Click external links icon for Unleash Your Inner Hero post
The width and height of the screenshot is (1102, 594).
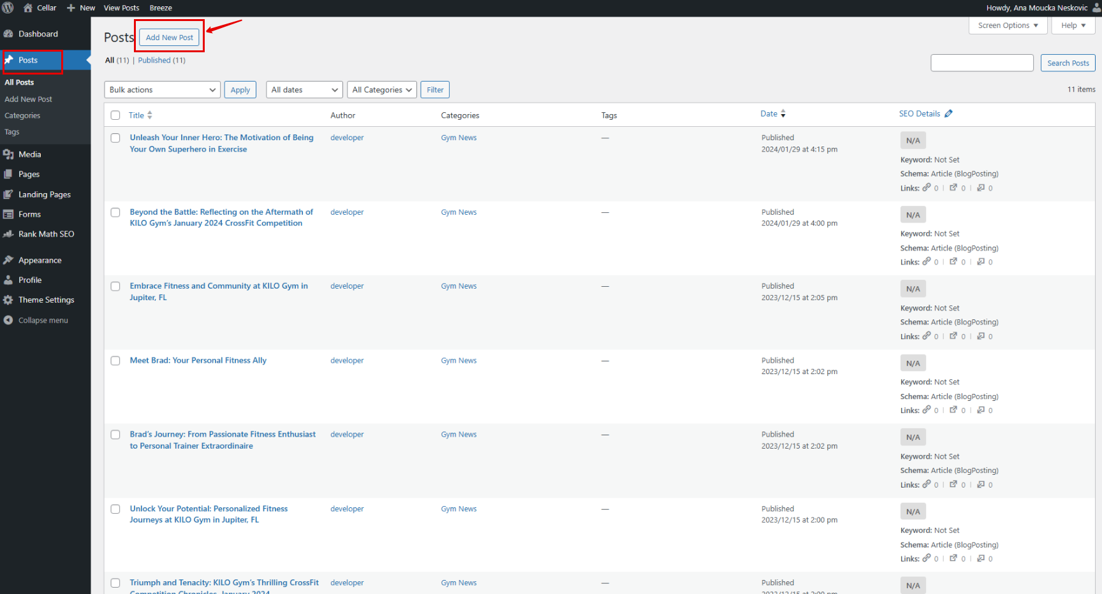(x=953, y=187)
